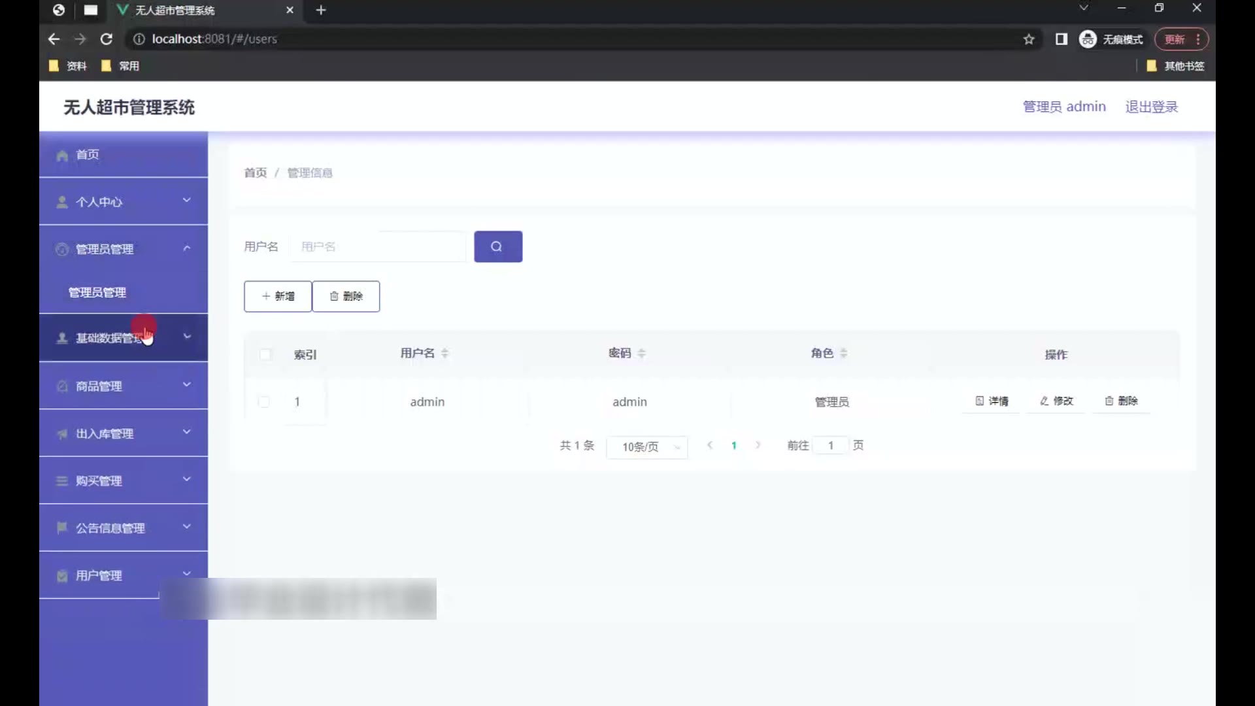Select the 管理员管理 submenu item
1255x706 pixels.
coord(97,292)
